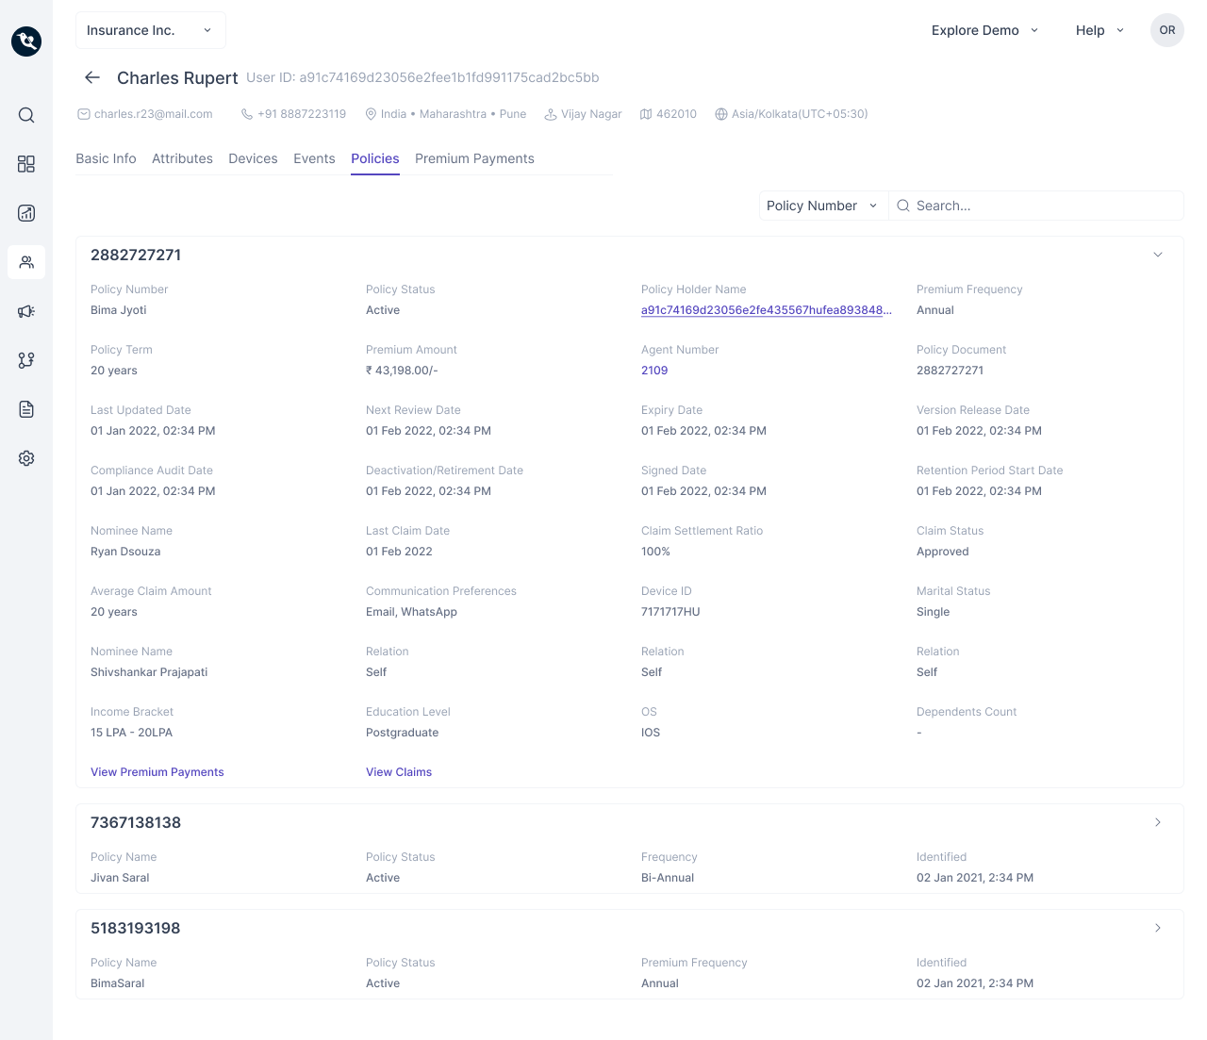Expand policy 5183193198 card
Viewport: 1207px width, 1040px height.
coord(1158,928)
